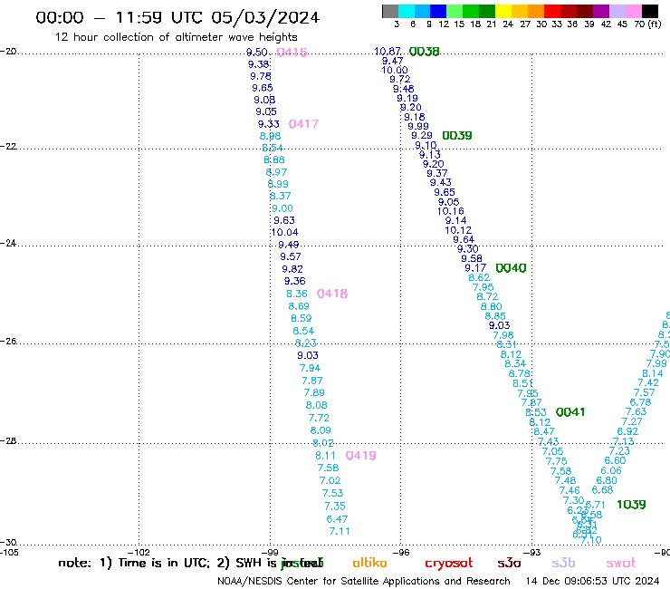Screen dimensions: 670x589
Task: Click the wave height value 8.14
Action: point(653,373)
